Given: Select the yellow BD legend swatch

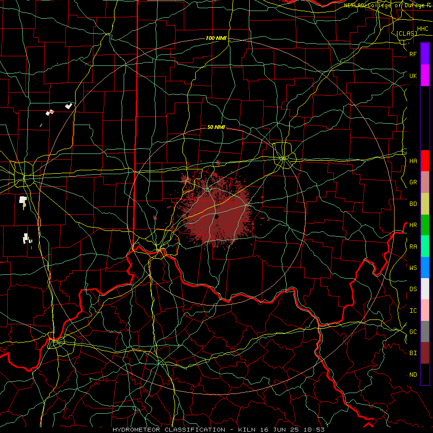Looking at the screenshot, I should (425, 204).
